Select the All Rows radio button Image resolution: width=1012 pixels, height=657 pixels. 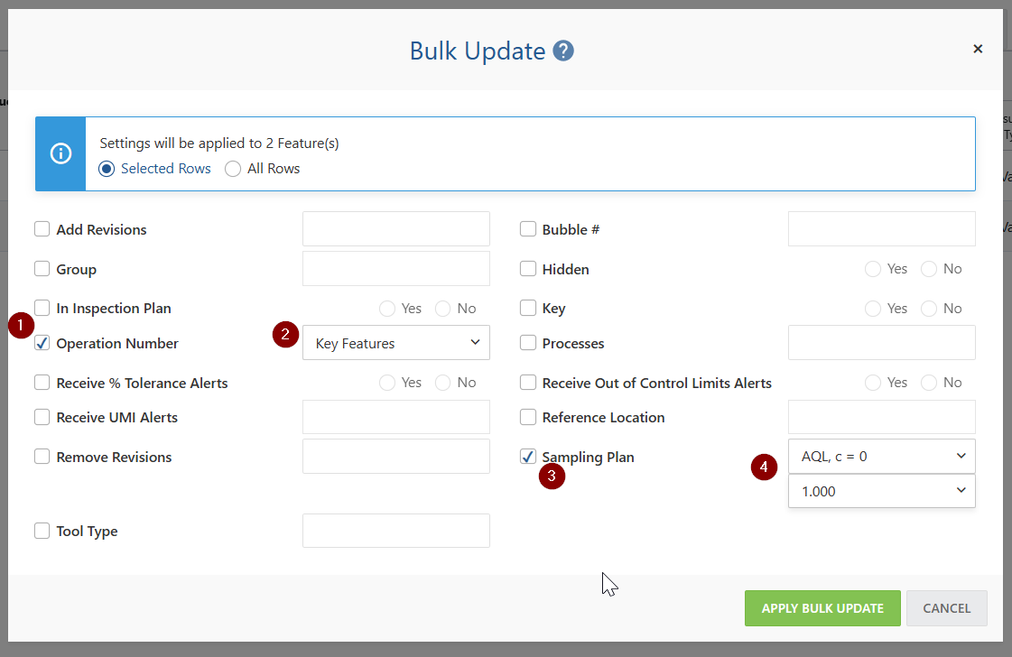(233, 169)
